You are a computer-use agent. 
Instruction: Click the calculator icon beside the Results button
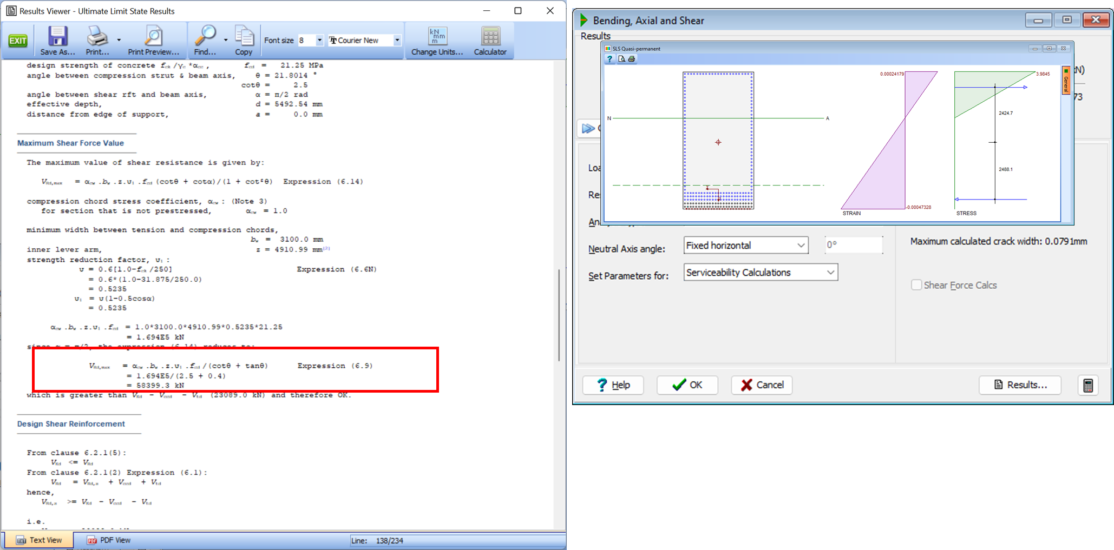(x=1088, y=385)
